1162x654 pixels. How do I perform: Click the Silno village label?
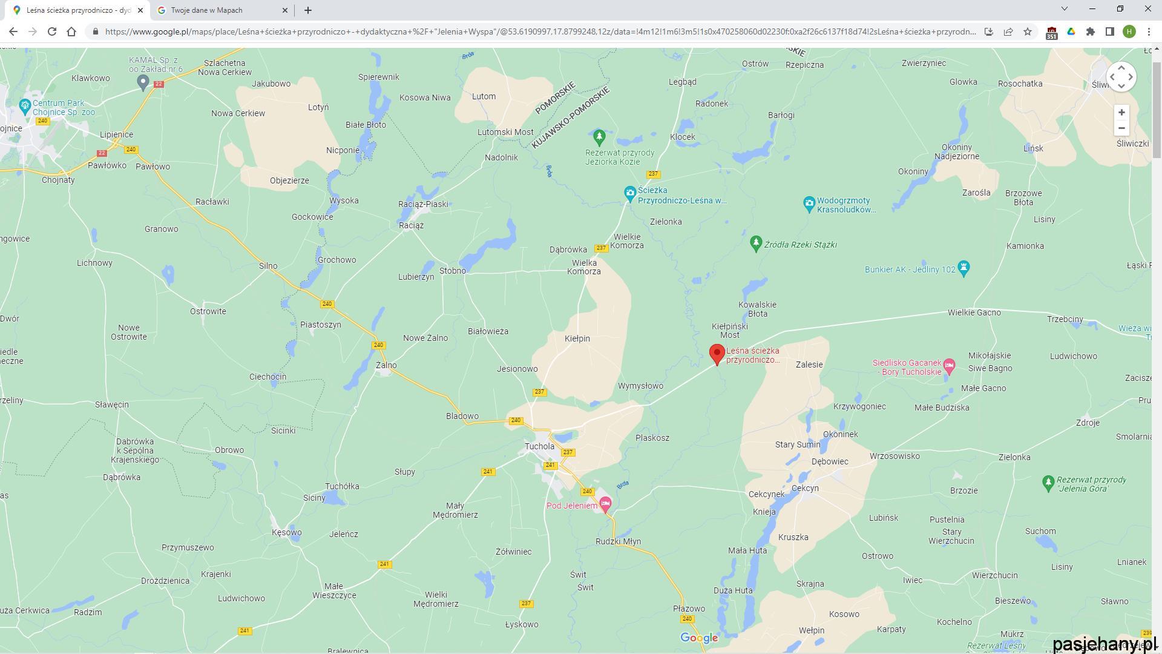click(268, 266)
